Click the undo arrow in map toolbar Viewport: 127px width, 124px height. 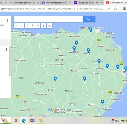(16, 26)
